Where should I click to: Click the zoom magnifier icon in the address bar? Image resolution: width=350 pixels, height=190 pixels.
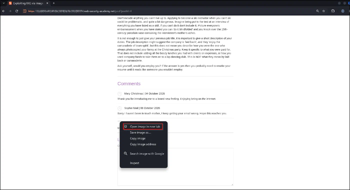317,11
